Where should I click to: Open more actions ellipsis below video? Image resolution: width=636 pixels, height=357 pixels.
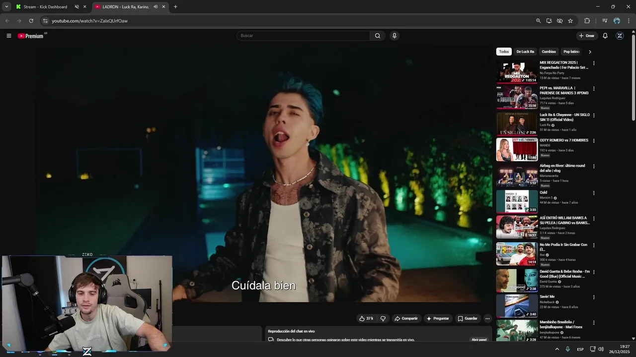[x=487, y=318]
